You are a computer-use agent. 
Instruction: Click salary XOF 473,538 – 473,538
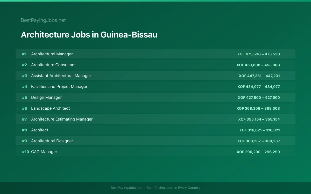[x=258, y=54]
